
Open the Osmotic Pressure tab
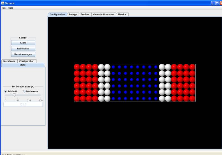coord(103,14)
